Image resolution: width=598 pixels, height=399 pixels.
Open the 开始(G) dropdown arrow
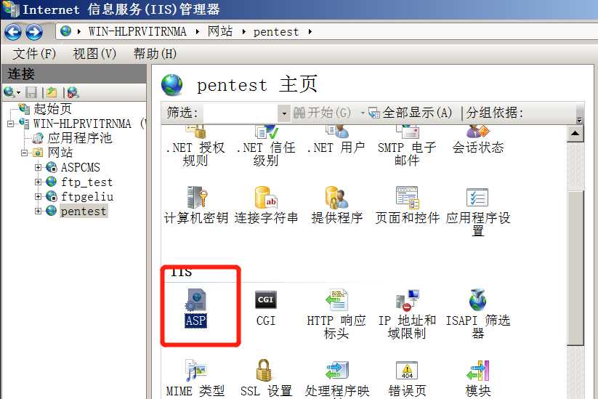(x=363, y=113)
